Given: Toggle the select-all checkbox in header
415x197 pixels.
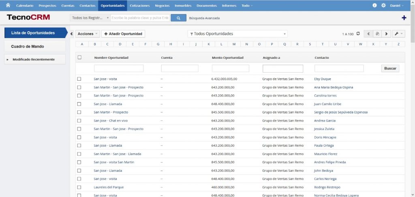Looking at the screenshot, I should (79, 58).
